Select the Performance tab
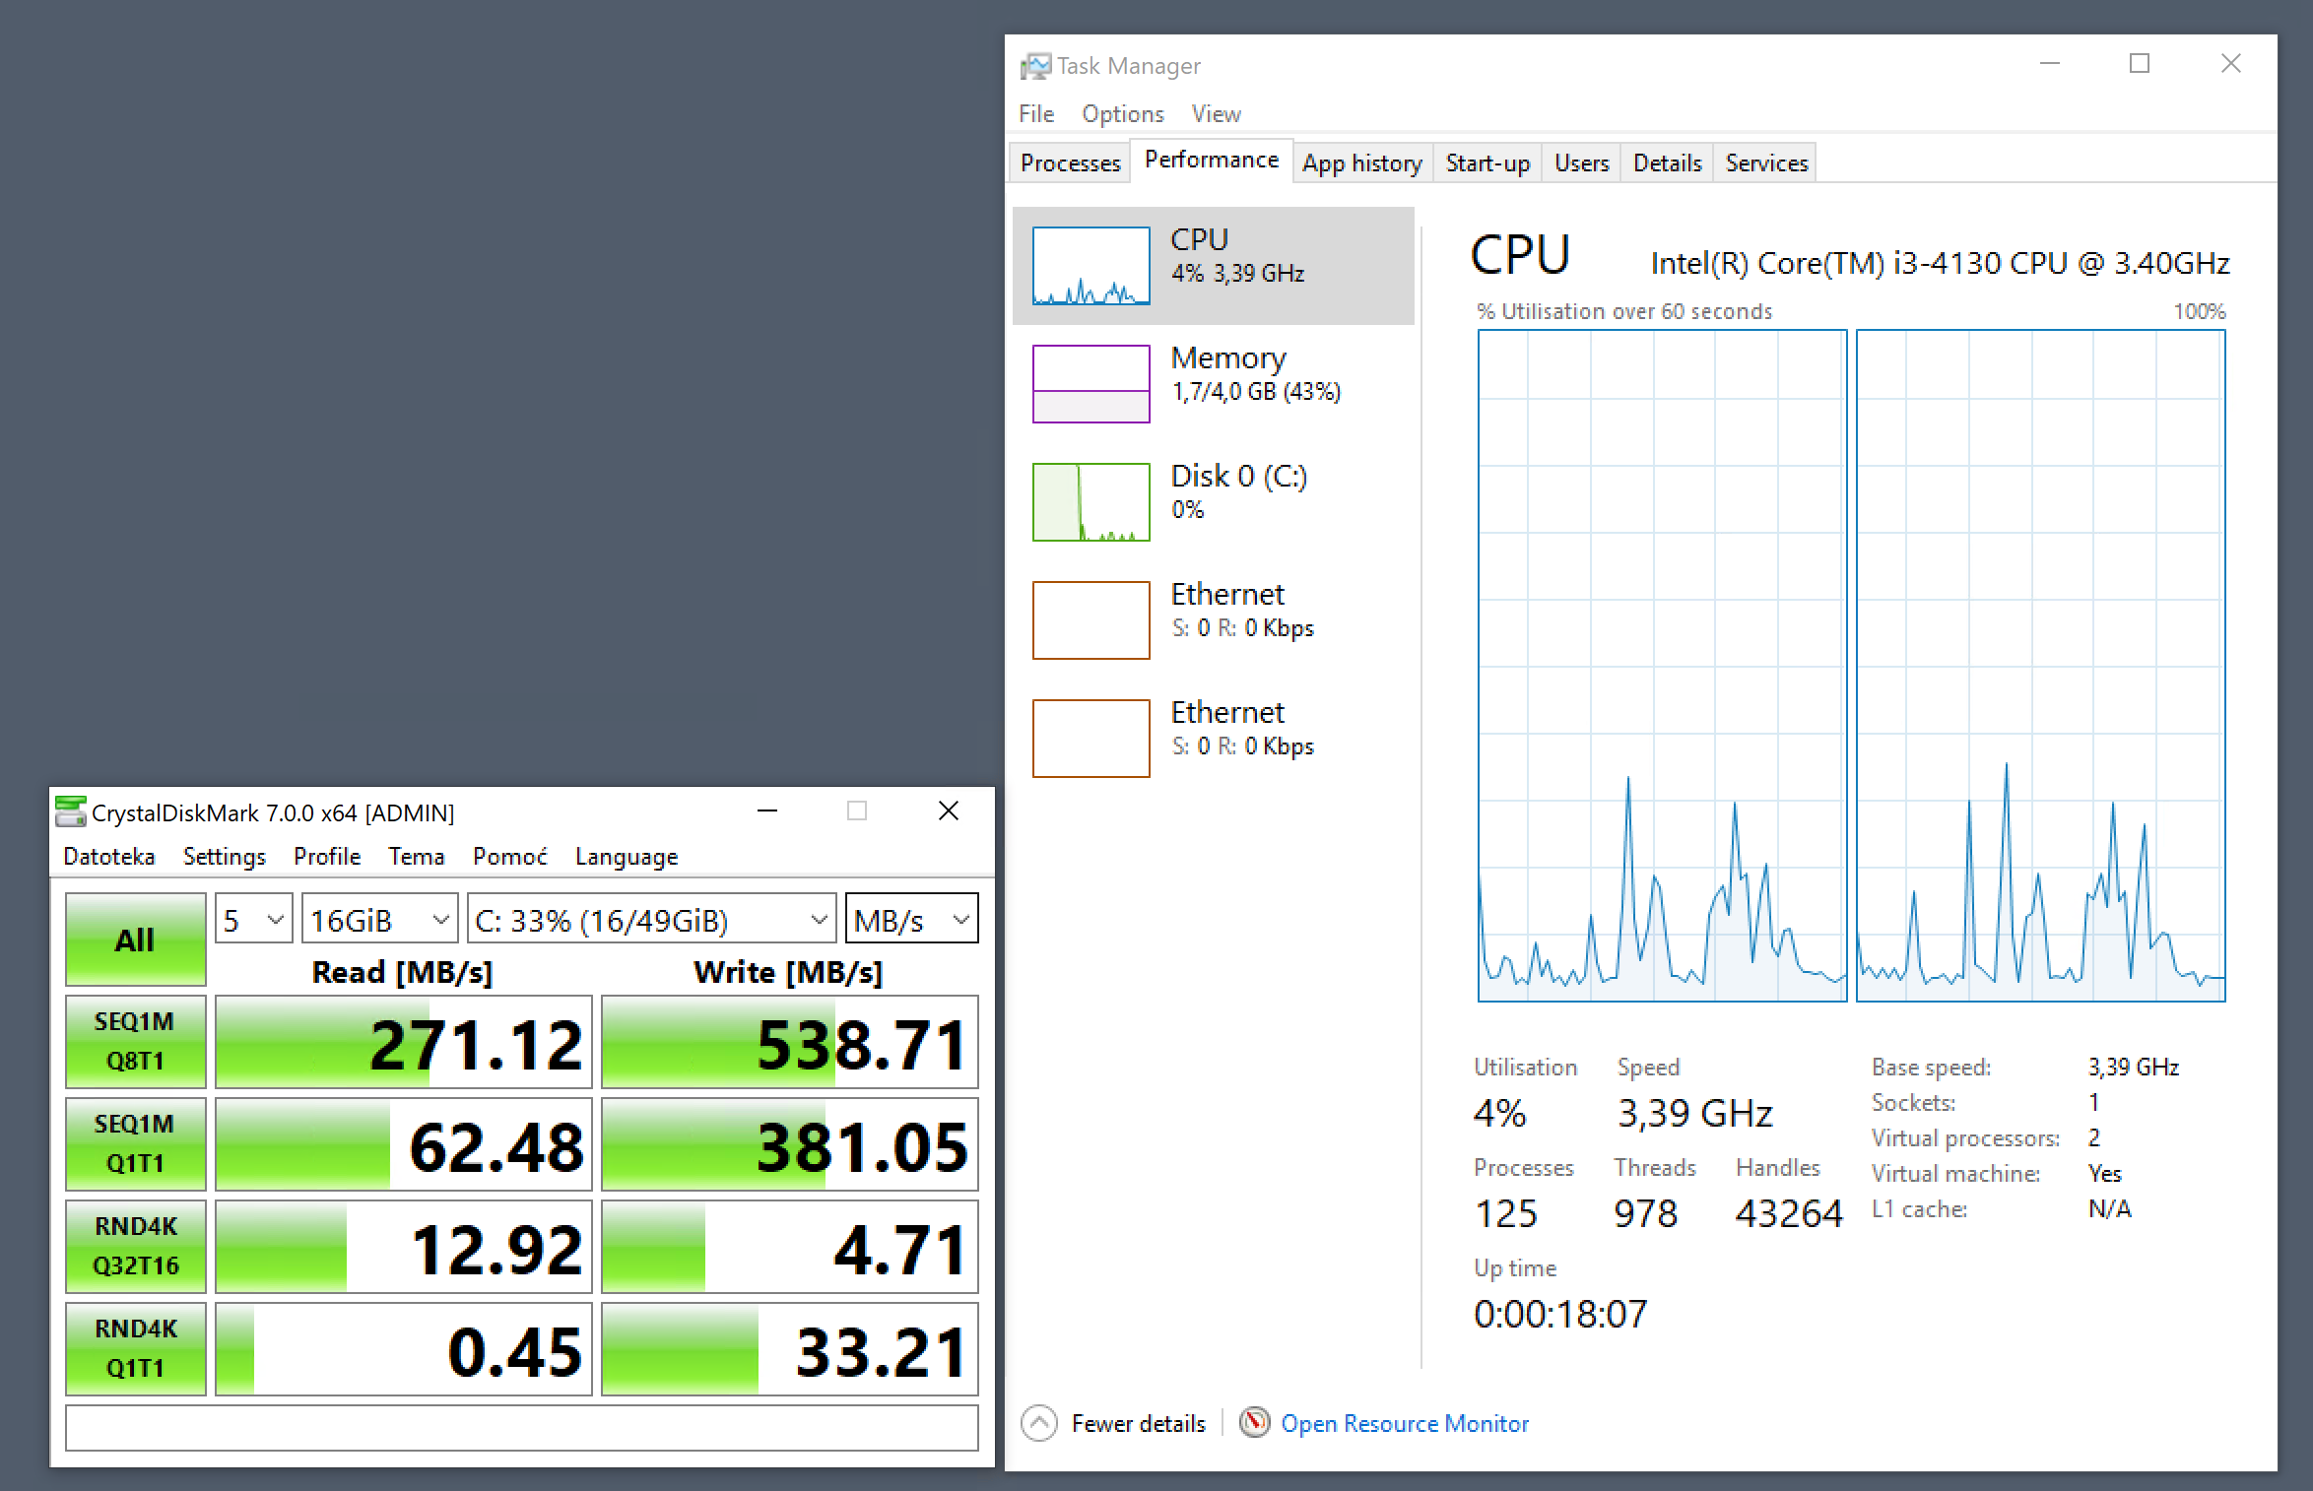Screen dimensions: 2313x1491 point(1212,160)
